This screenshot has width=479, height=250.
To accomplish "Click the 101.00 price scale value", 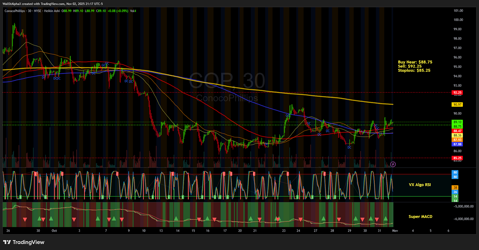I will (459, 10).
